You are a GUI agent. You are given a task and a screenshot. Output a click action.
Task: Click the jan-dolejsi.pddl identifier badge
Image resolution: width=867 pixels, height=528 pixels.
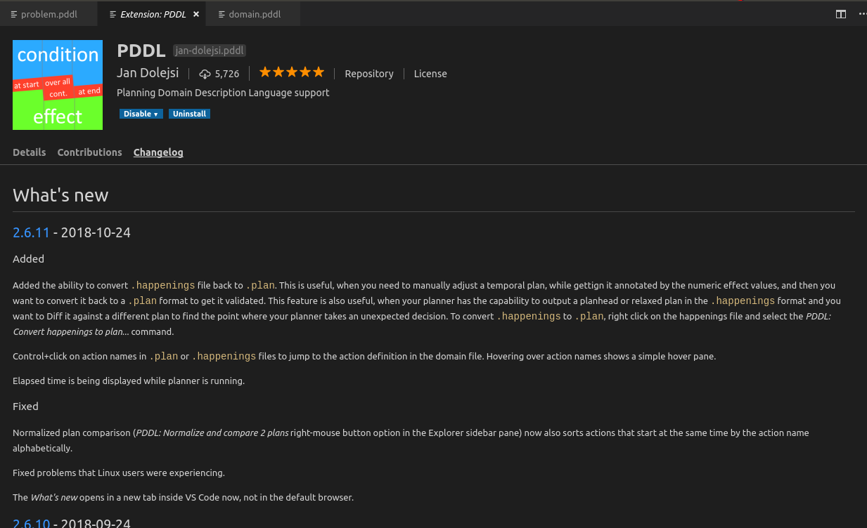[x=209, y=50]
